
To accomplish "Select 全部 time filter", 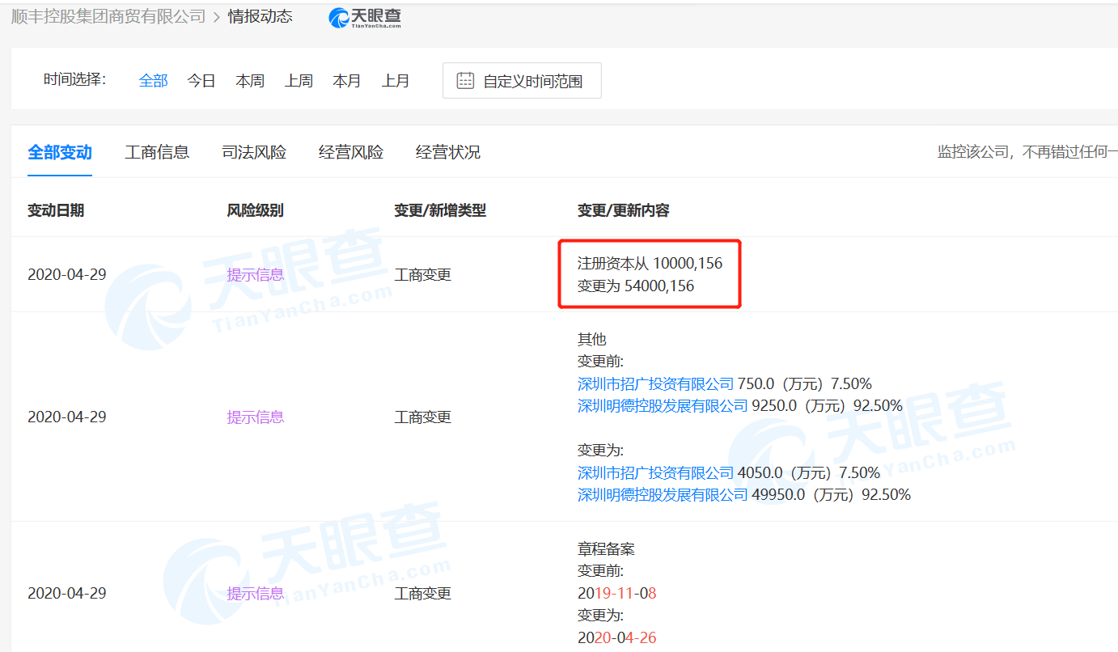I will (x=153, y=81).
